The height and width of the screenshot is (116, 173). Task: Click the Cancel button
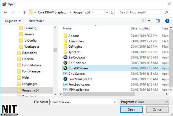tap(157, 110)
